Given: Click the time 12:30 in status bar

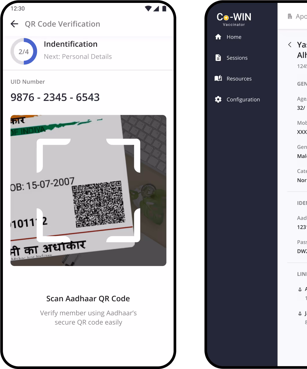Looking at the screenshot, I should click(18, 8).
